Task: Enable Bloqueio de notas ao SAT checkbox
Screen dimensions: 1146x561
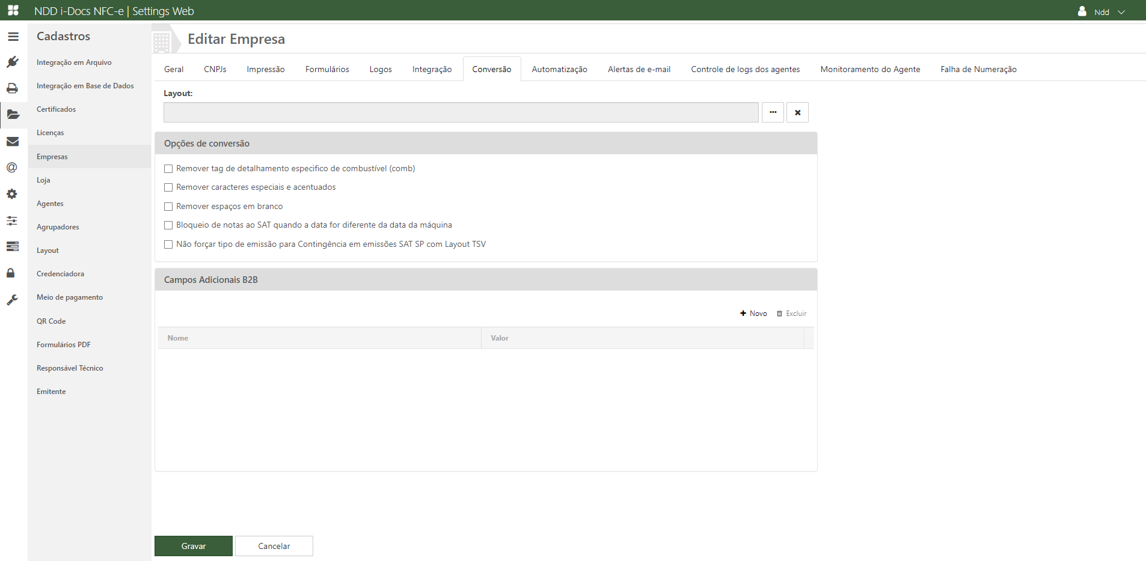Action: point(168,225)
